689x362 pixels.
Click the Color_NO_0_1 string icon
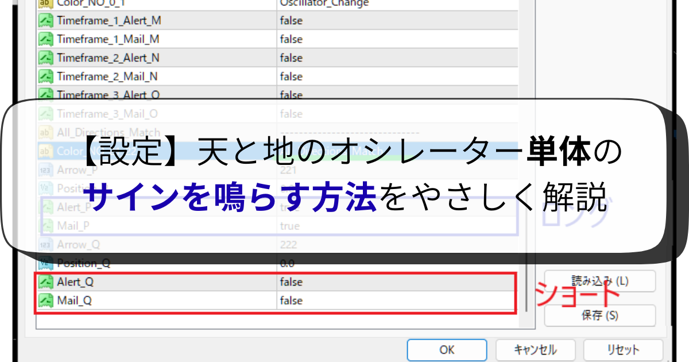(45, 3)
